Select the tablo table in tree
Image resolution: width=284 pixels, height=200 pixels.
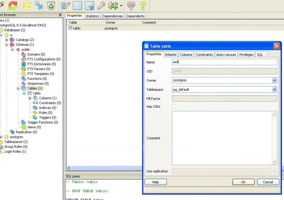(37, 93)
